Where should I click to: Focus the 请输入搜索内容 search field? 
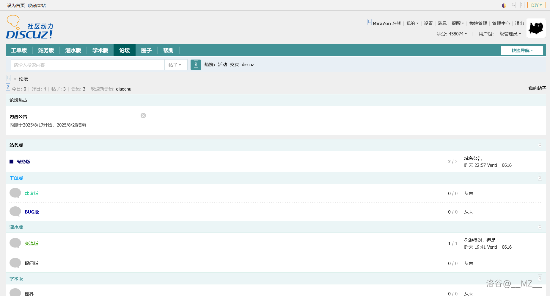click(88, 65)
